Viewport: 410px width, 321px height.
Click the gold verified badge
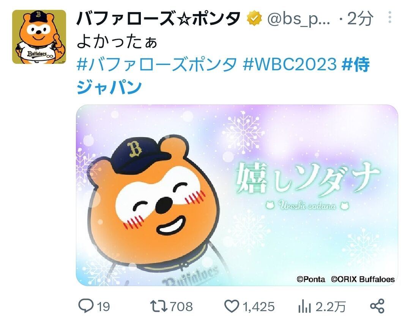(254, 18)
